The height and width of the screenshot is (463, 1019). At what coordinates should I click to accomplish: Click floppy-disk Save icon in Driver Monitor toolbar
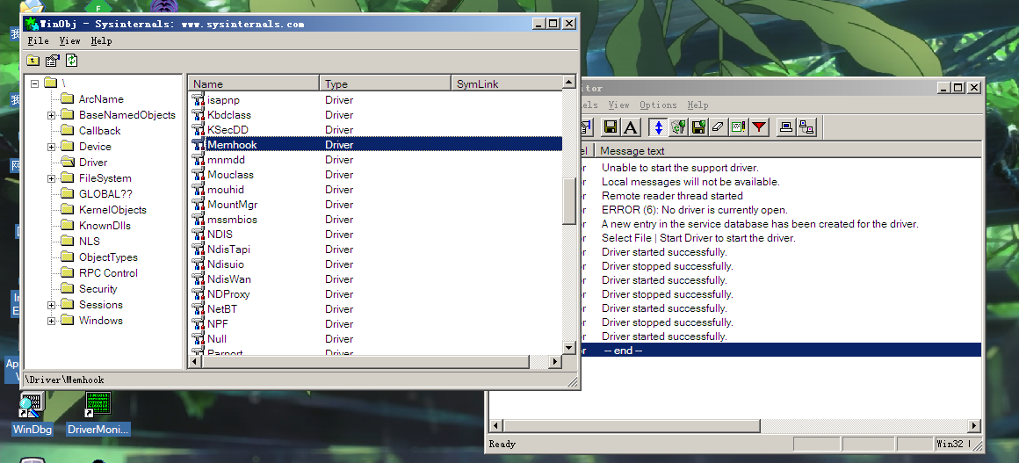(611, 127)
